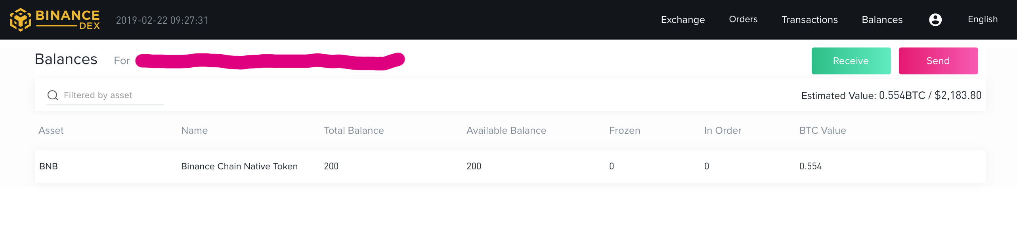Click the BTC Value column header

pyautogui.click(x=822, y=131)
